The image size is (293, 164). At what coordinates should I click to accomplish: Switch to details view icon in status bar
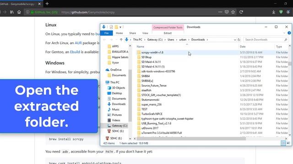[x=283, y=143]
